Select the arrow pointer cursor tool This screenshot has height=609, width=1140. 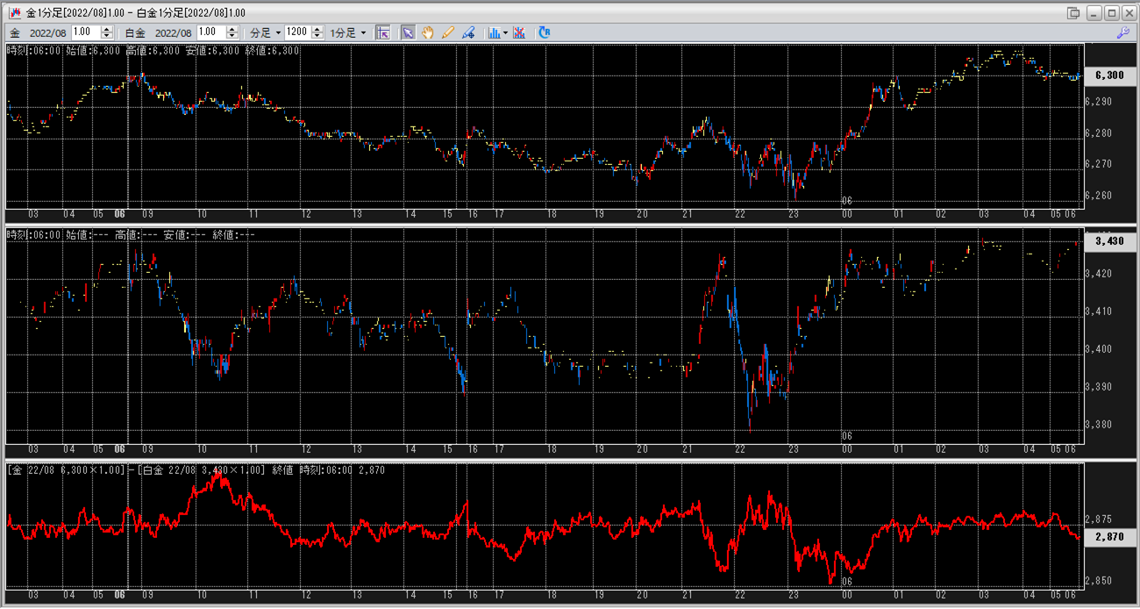408,32
